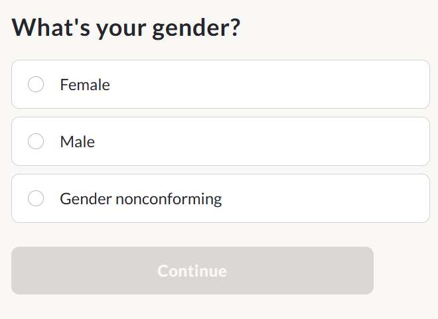The image size is (438, 319).
Task: Click the greyed-out "Continue" text
Action: [x=192, y=271]
